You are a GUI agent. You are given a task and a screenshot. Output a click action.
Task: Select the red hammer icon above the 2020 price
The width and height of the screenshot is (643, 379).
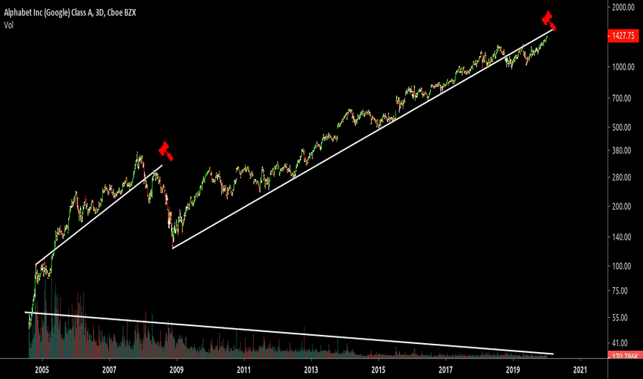[x=548, y=21]
